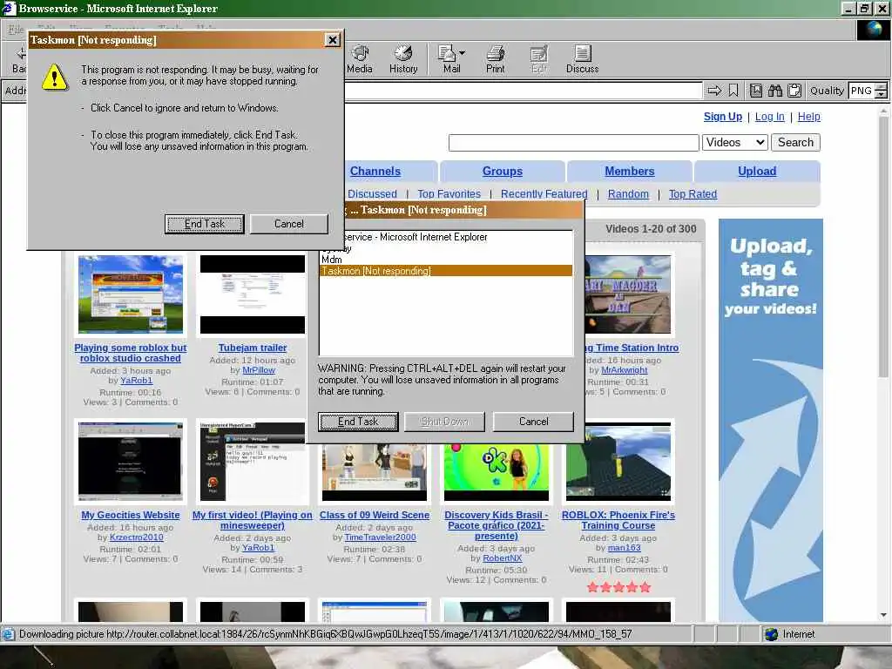Click the Upload, tag & share banner
The height and width of the screenshot is (669, 892).
[770, 420]
